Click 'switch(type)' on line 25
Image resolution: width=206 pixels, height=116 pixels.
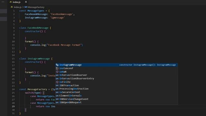pos(33,93)
